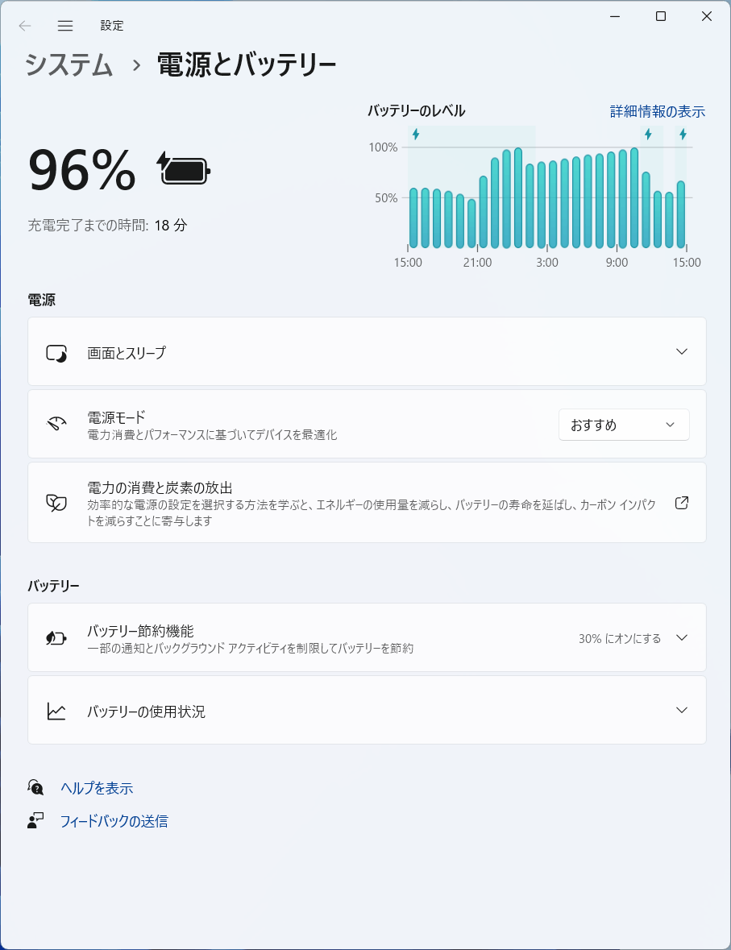Click the 21:00 chart axis label

478,263
